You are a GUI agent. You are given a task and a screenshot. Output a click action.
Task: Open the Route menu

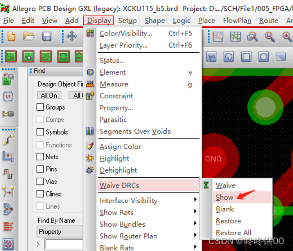point(269,21)
